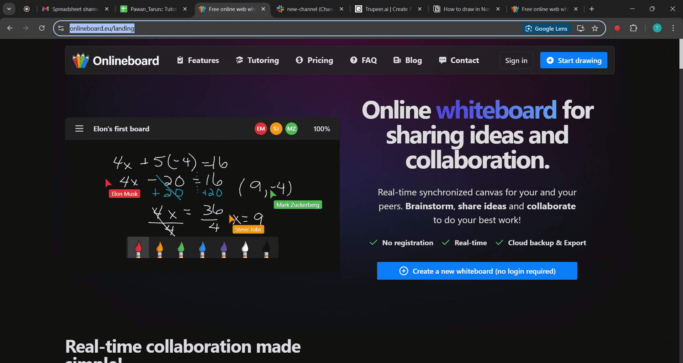Select the red brush color

138,248
